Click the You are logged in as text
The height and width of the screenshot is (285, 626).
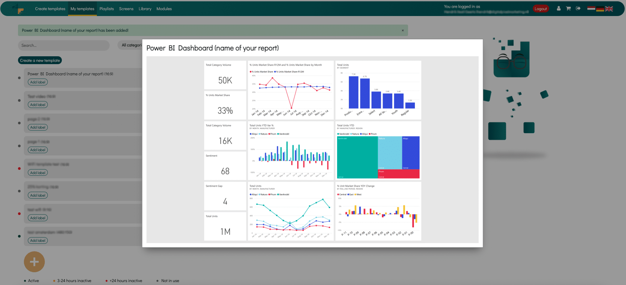pos(462,7)
